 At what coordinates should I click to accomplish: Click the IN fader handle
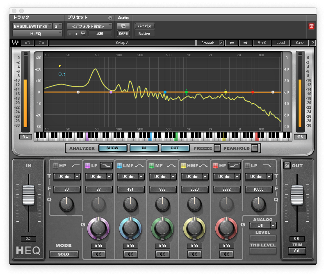28,195
